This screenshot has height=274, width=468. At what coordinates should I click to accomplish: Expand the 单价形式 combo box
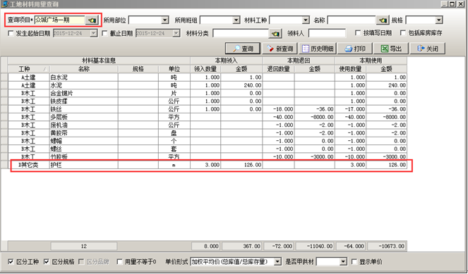coord(277,261)
